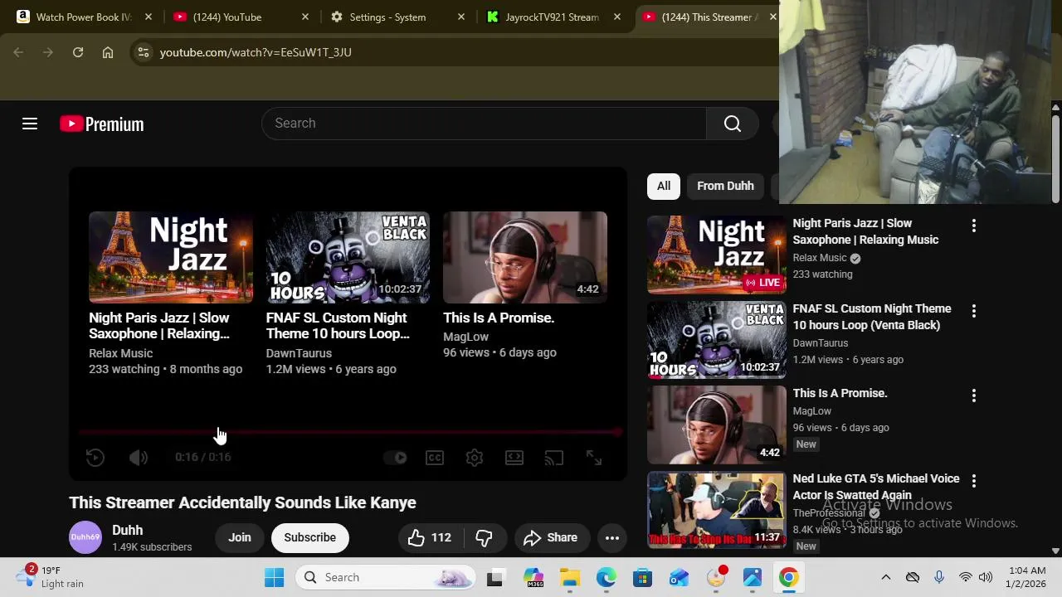Share the video
Image resolution: width=1062 pixels, height=597 pixels.
pos(551,537)
